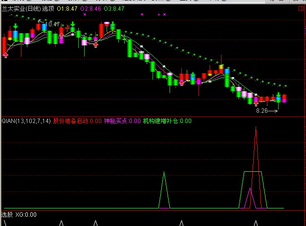Select the 兰太实业(日线) chart title
Image resolution: width=306 pixels, height=226 pixels.
[x=21, y=9]
